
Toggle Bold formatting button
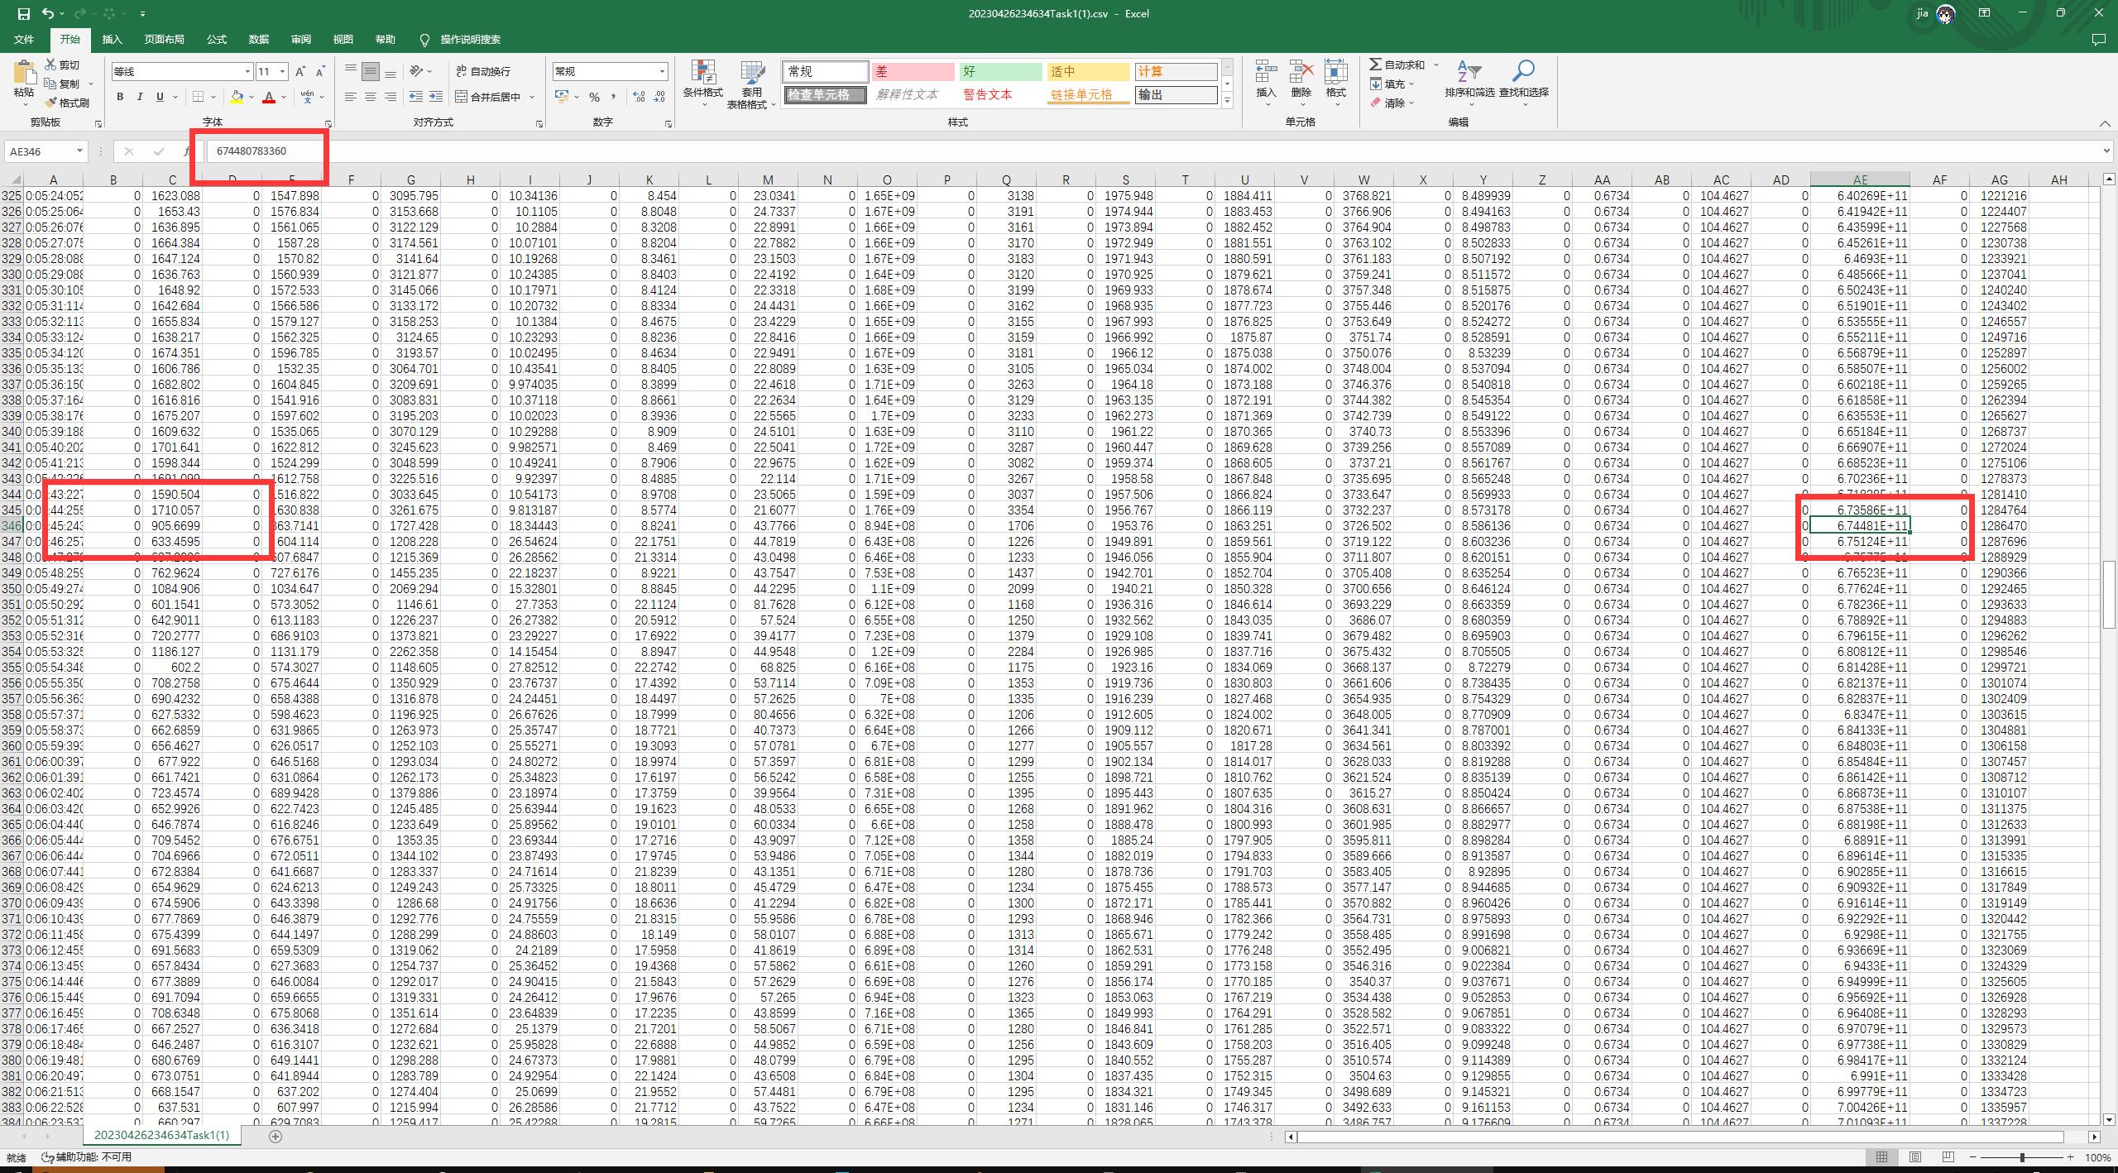pos(120,98)
